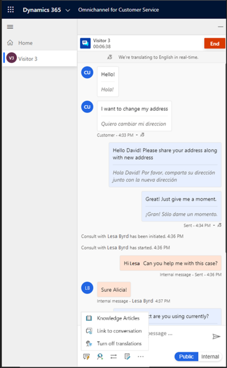Switch messaging mode to Internal
The width and height of the screenshot is (227, 368).
point(210,357)
